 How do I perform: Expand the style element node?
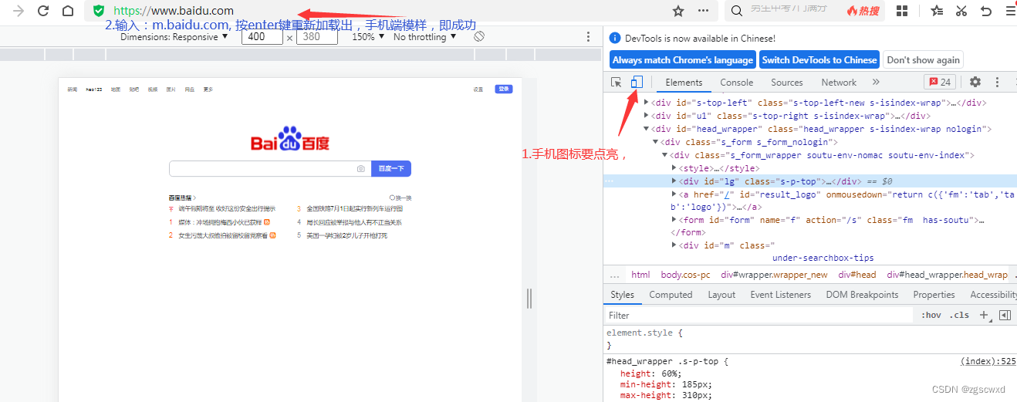(x=674, y=168)
